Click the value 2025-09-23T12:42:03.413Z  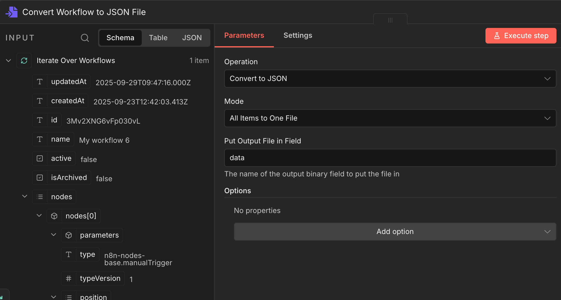141,102
